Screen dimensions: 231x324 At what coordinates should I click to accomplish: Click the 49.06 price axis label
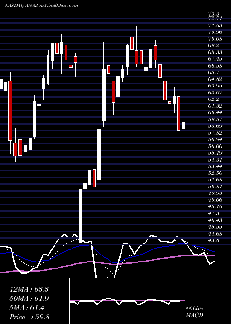click(x=215, y=200)
